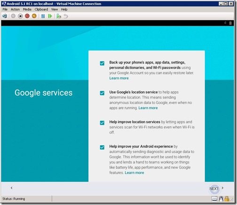
Task: Open Learn more link under location service
Action: pos(148,108)
